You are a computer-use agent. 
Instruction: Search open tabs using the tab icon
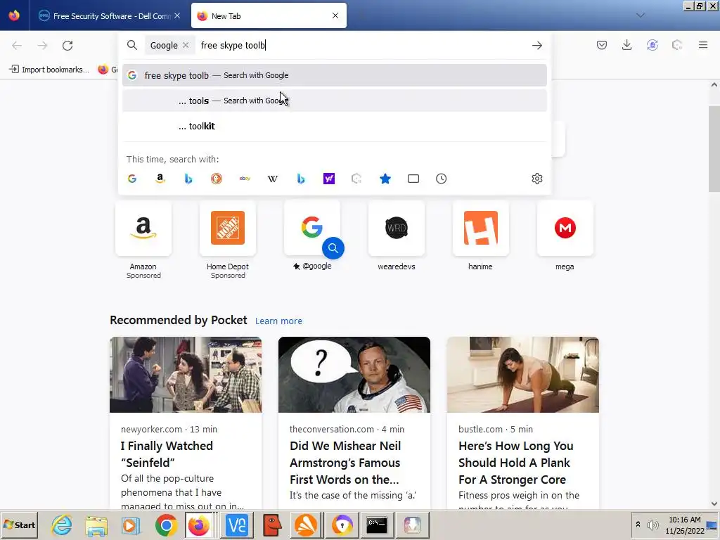coord(413,179)
